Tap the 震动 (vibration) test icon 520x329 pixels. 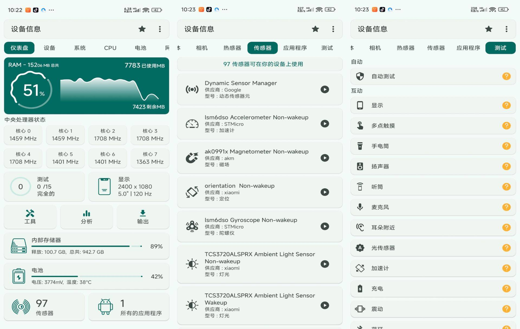(x=360, y=309)
